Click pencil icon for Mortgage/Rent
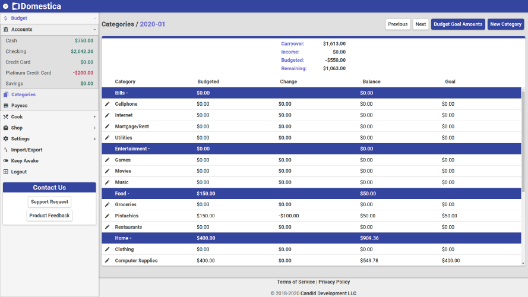This screenshot has height=297, width=528. click(108, 127)
